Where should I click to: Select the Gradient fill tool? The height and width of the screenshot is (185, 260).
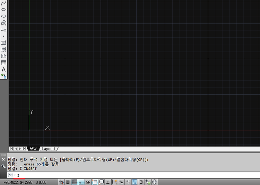point(4,49)
